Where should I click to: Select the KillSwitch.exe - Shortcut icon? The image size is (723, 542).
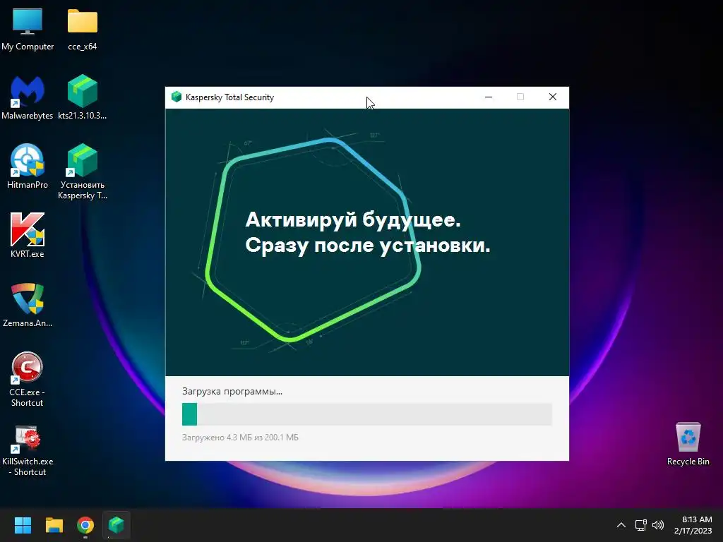click(x=28, y=451)
